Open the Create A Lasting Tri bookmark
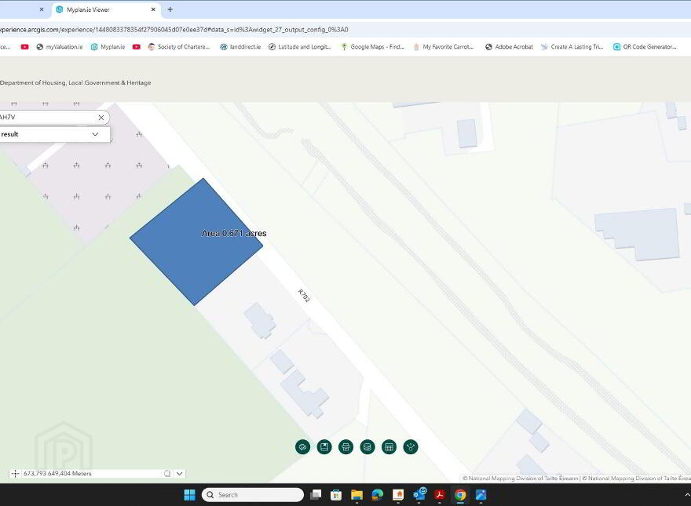 click(x=572, y=47)
